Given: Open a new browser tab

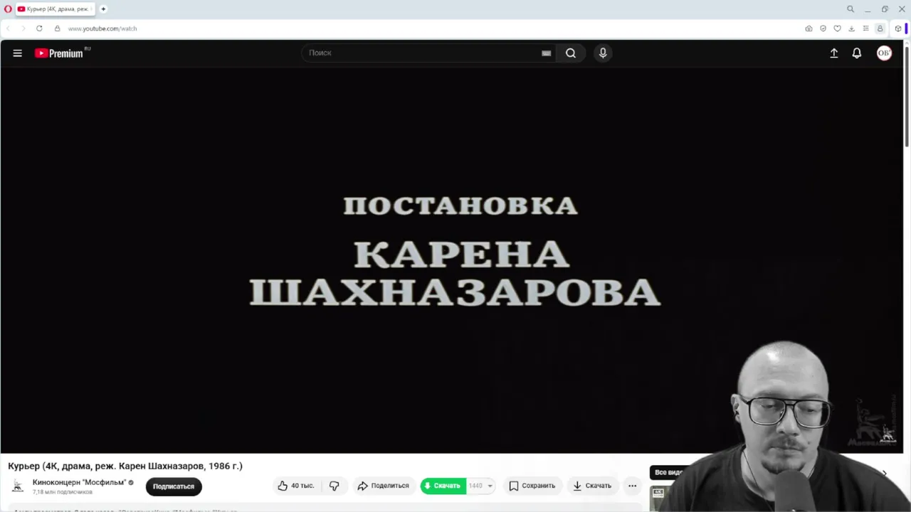Looking at the screenshot, I should [103, 9].
